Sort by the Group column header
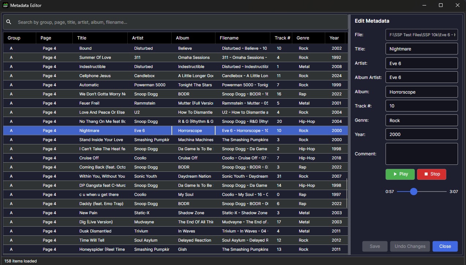Viewport: 466px width, 265px height. point(20,38)
